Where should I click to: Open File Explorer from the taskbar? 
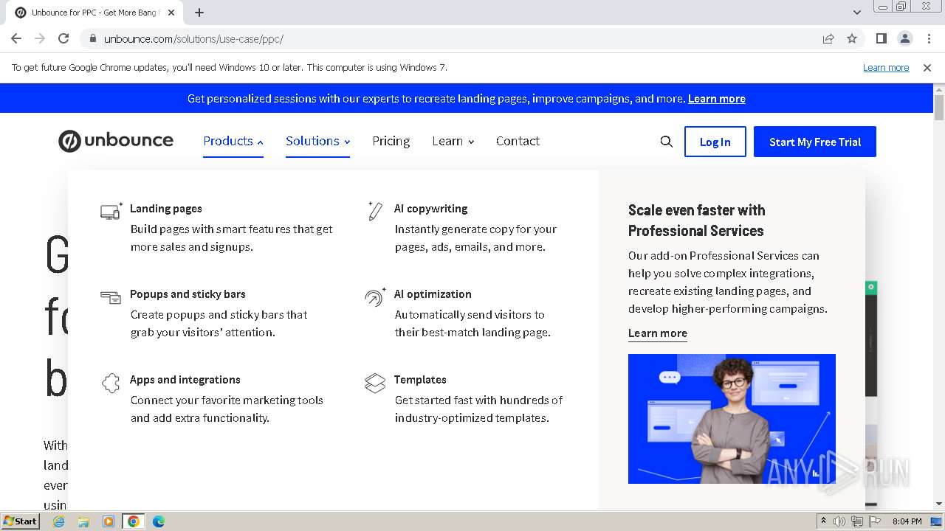tap(83, 521)
